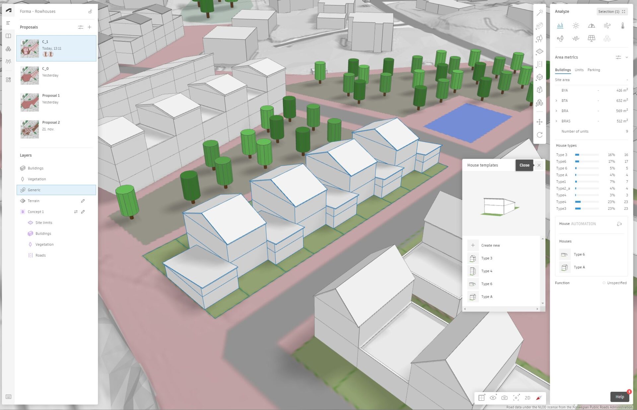The image size is (637, 410).
Task: Open the Sun study analysis
Action: click(x=576, y=26)
